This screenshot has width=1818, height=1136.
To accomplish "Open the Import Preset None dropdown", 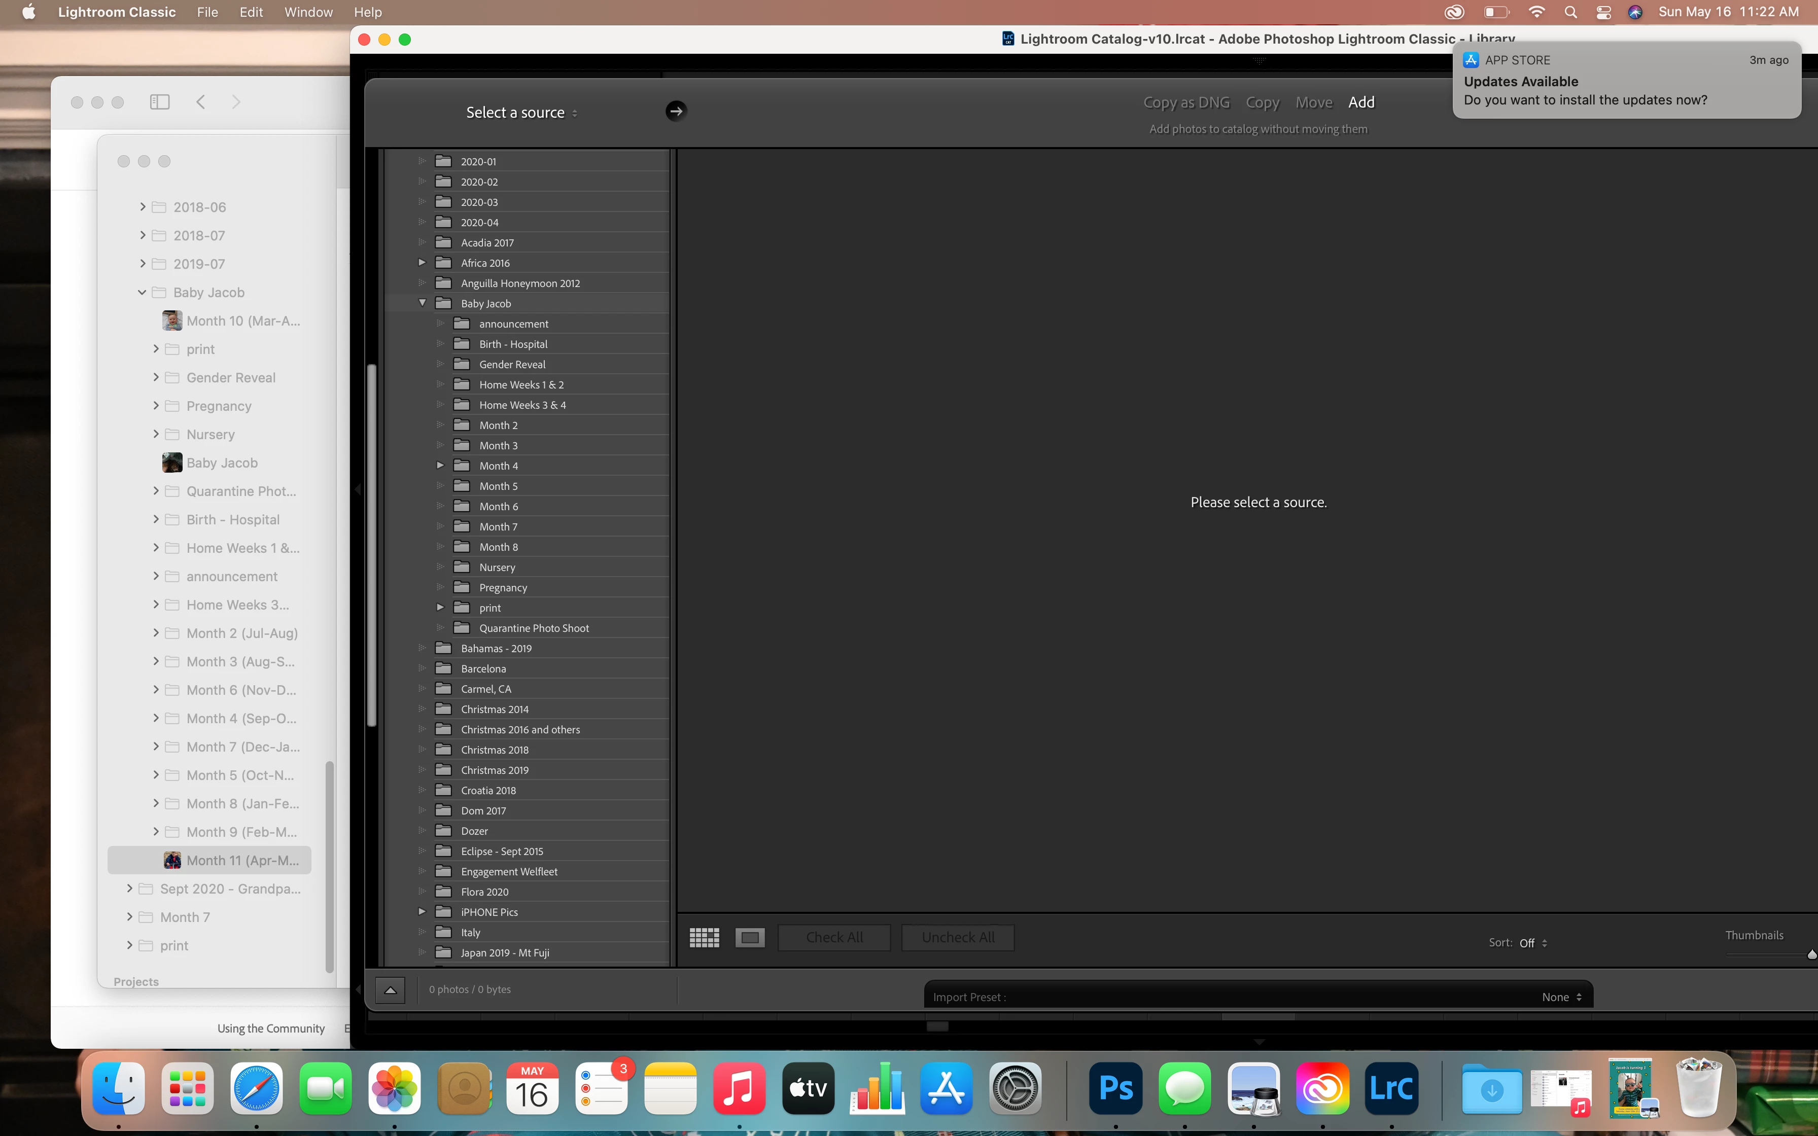I will point(1561,997).
